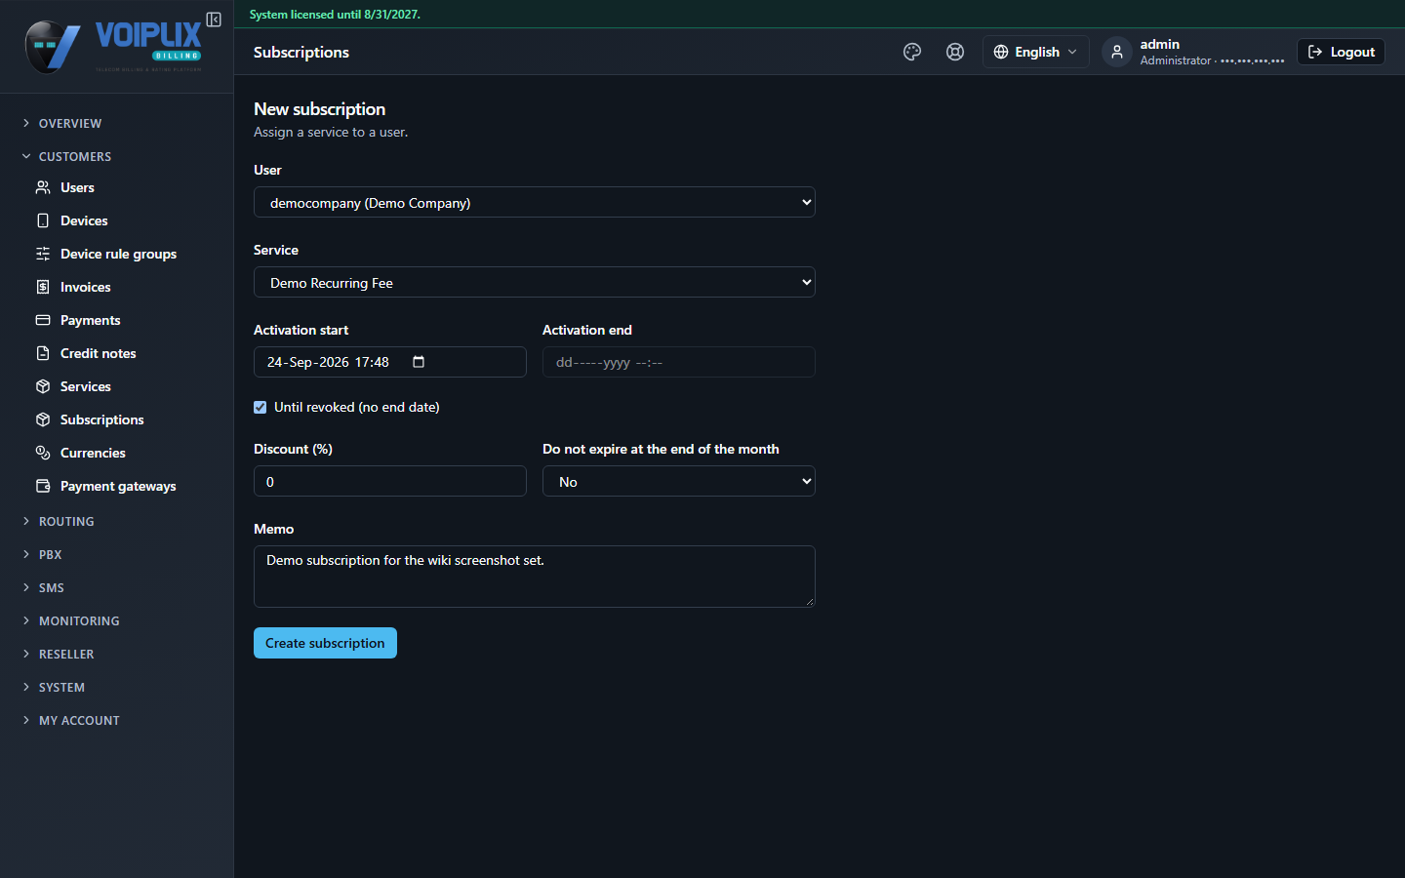Click the Logout button

1341,52
